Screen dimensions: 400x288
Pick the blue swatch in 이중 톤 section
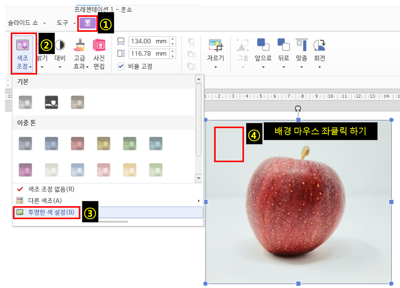[51, 142]
